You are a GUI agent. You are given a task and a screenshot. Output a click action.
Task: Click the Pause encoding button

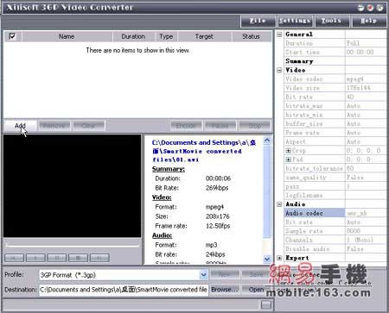click(220, 126)
